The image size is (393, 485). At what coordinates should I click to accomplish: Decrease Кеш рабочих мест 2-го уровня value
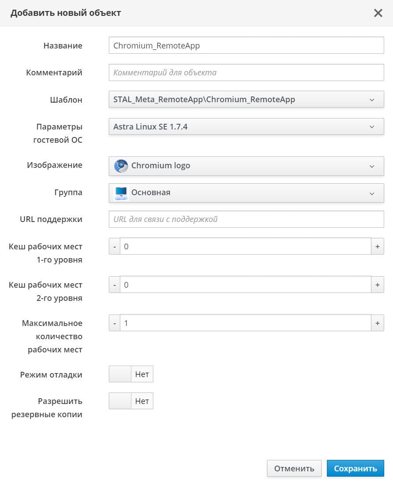click(115, 285)
